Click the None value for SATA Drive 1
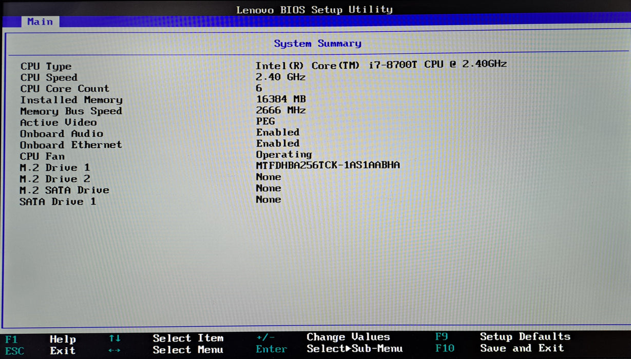Viewport: 631px width, 359px height. pos(269,200)
